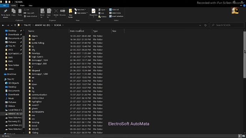Click the Rename ribbon icon
Screen dimensions: 246x138
point(62,12)
